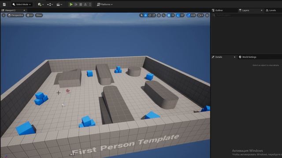This screenshot has height=158, width=282.
Task: Open the viewport options hamburger menu
Action: [4, 15]
